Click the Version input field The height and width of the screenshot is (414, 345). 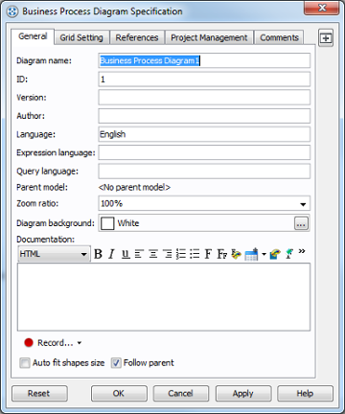pyautogui.click(x=204, y=98)
